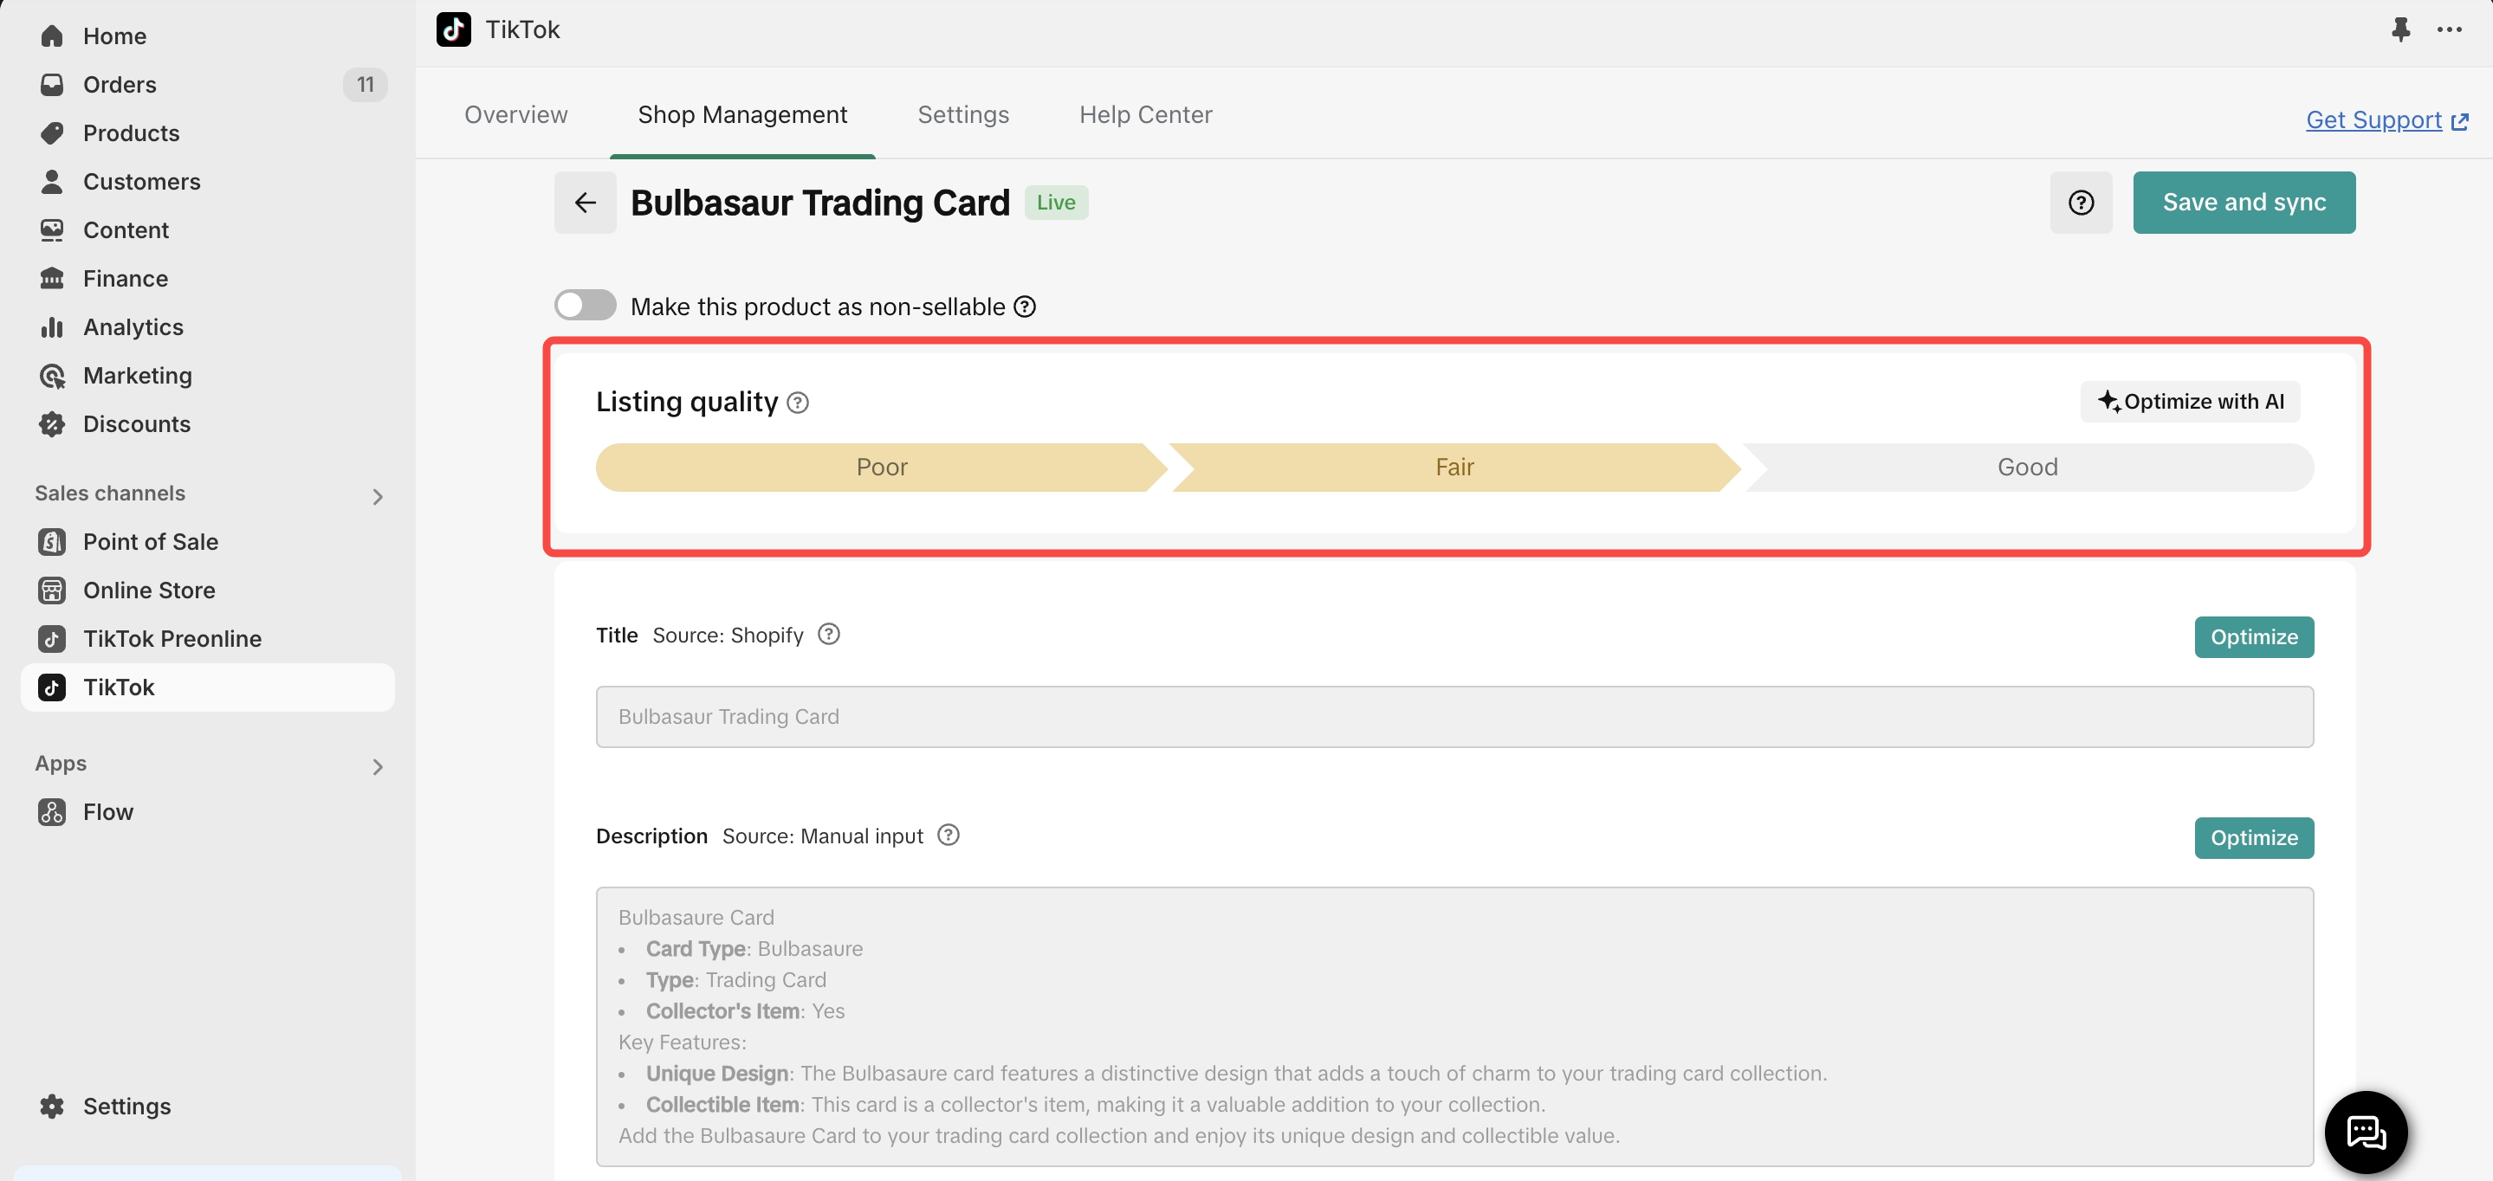Click the help icon next to Description Source
2493x1181 pixels.
tap(949, 835)
